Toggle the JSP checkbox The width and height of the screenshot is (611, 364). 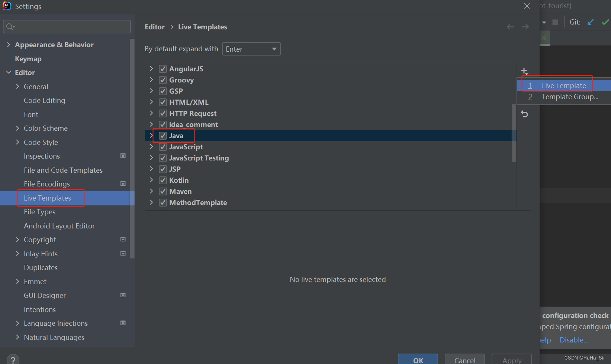163,169
